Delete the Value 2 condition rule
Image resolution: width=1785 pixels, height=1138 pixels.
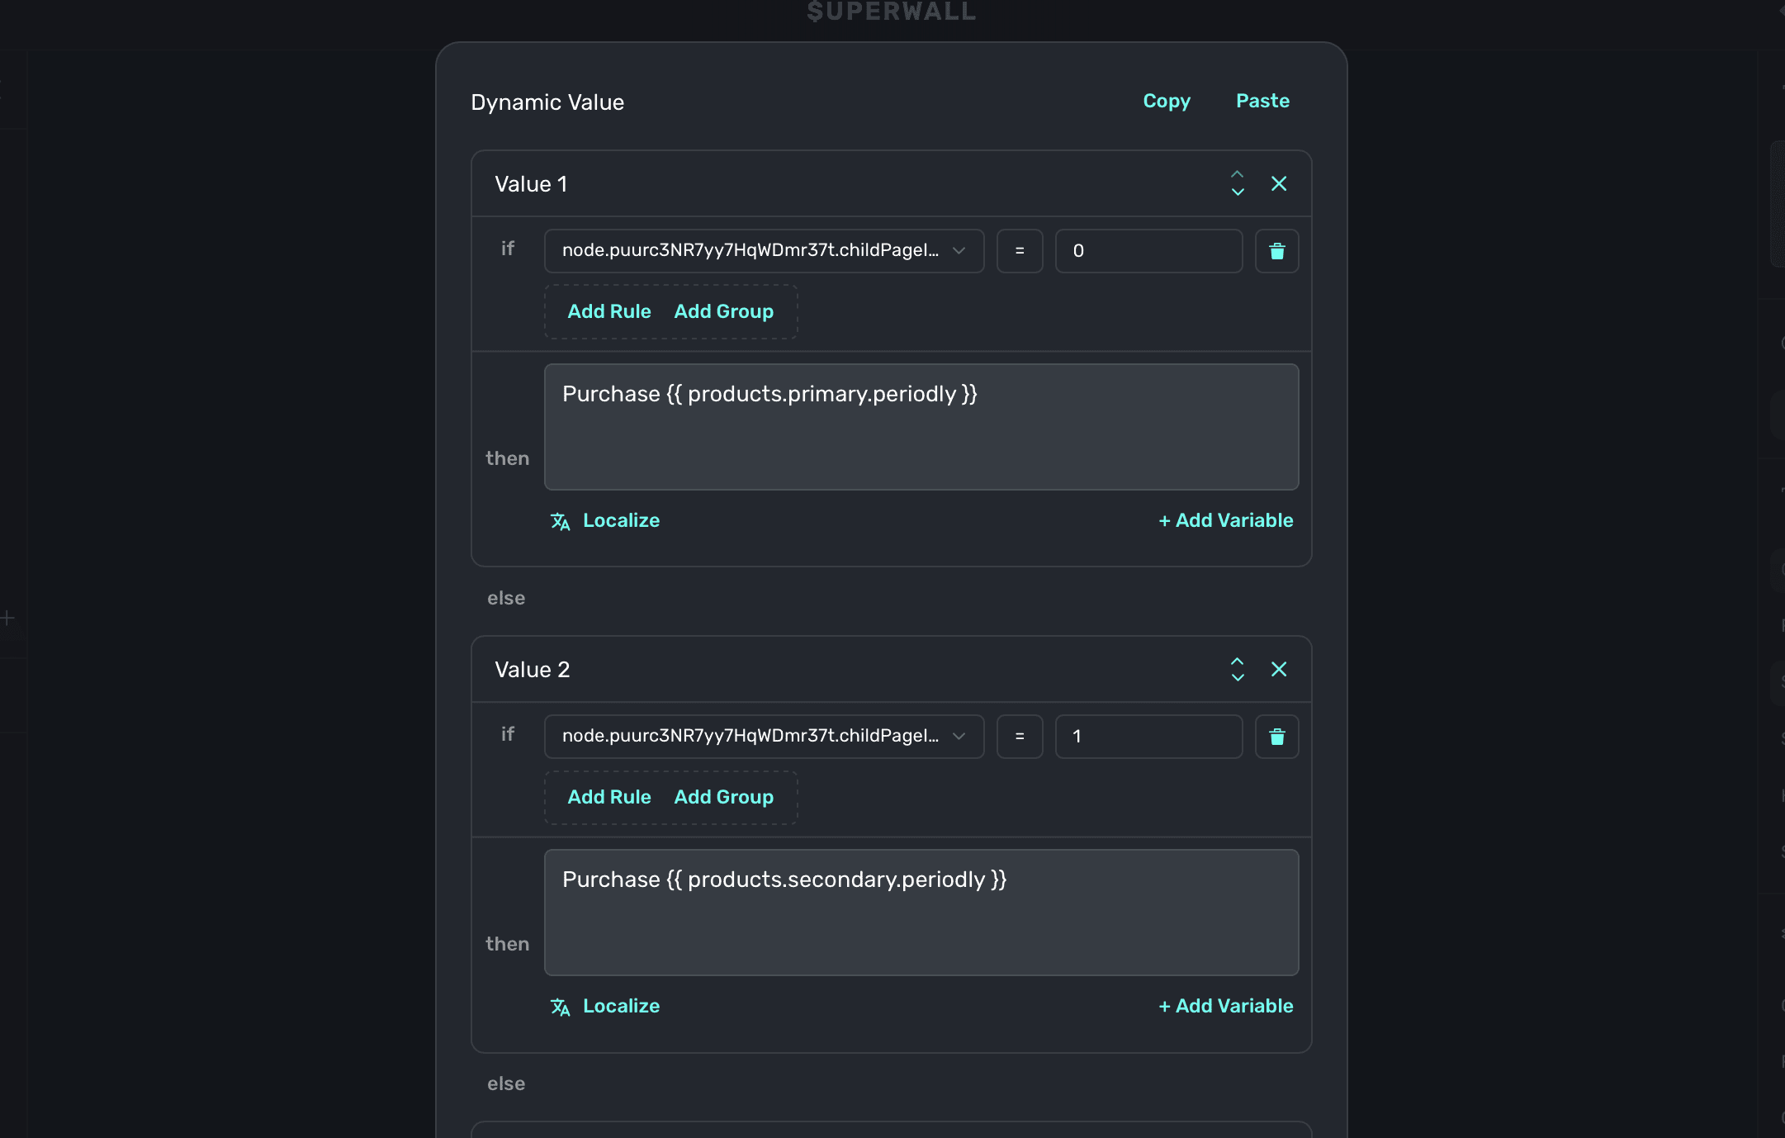tap(1276, 737)
